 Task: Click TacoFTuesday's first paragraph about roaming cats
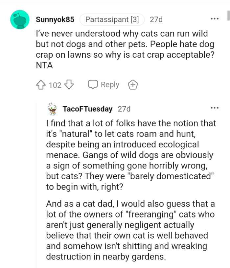tap(131, 155)
